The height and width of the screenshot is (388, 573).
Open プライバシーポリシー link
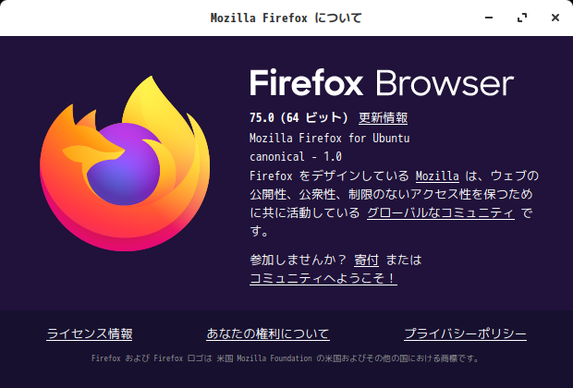pyautogui.click(x=465, y=333)
